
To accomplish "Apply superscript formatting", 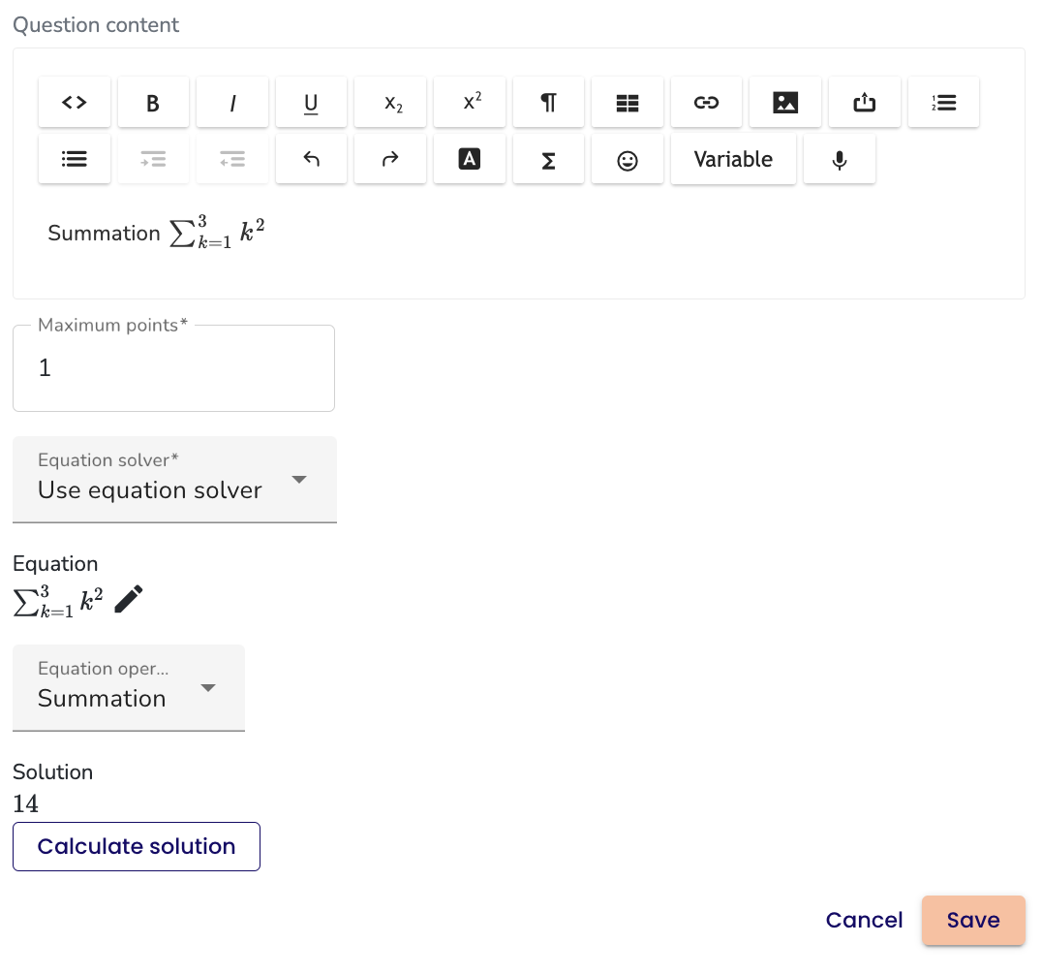I will tap(470, 103).
